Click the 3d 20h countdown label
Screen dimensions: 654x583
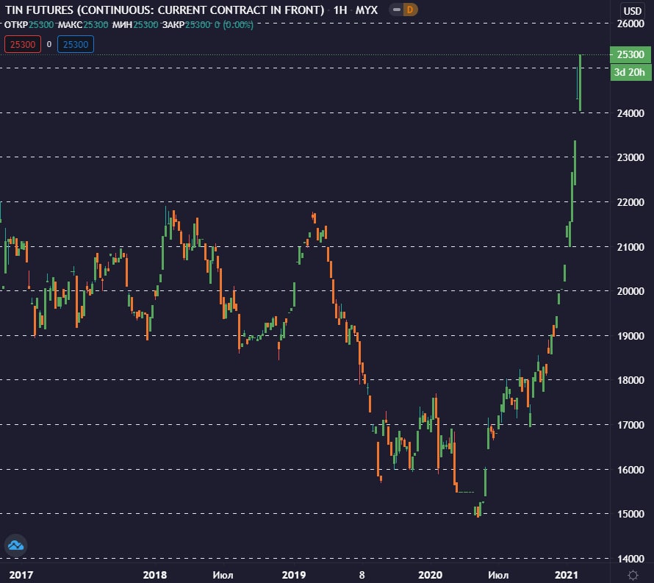click(x=630, y=72)
